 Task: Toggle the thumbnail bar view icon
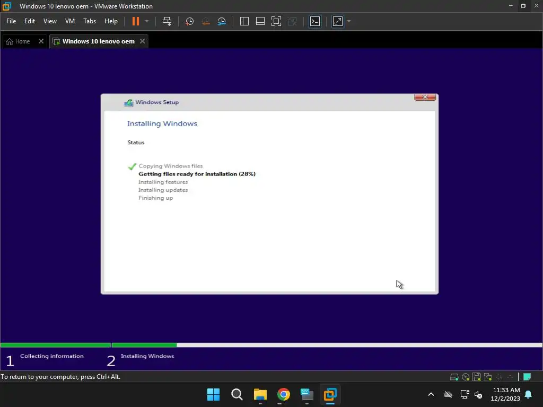click(260, 21)
